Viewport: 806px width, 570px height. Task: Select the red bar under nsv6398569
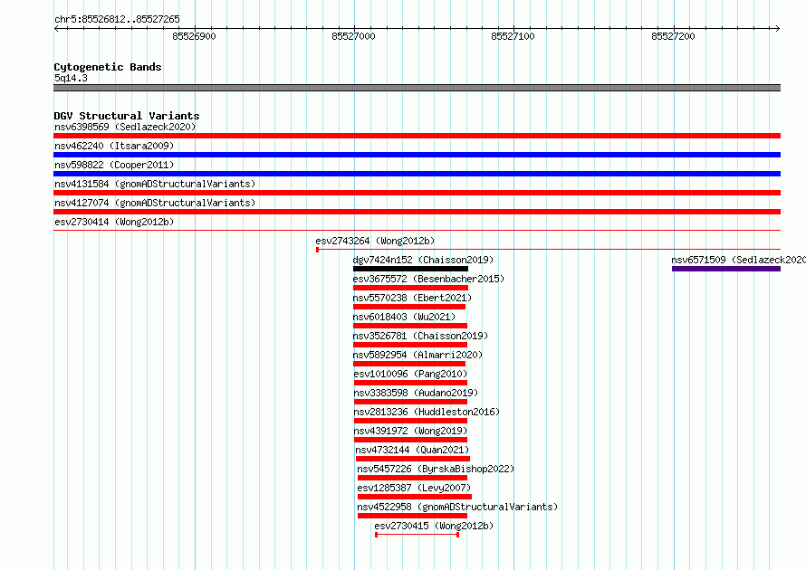tap(417, 136)
